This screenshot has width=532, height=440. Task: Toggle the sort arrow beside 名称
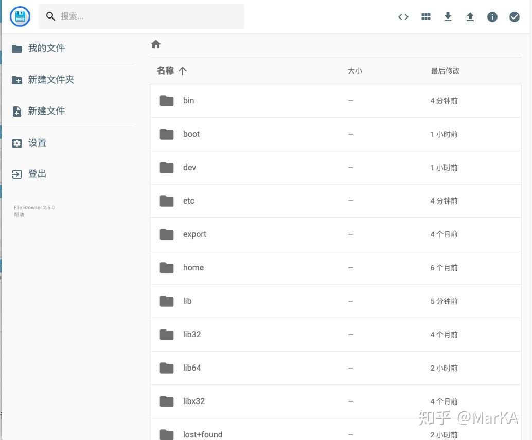pyautogui.click(x=183, y=71)
